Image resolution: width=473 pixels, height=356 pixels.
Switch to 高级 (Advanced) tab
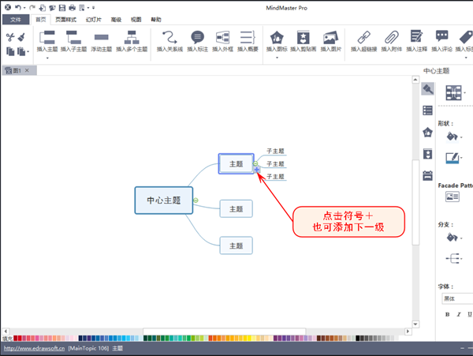(116, 20)
